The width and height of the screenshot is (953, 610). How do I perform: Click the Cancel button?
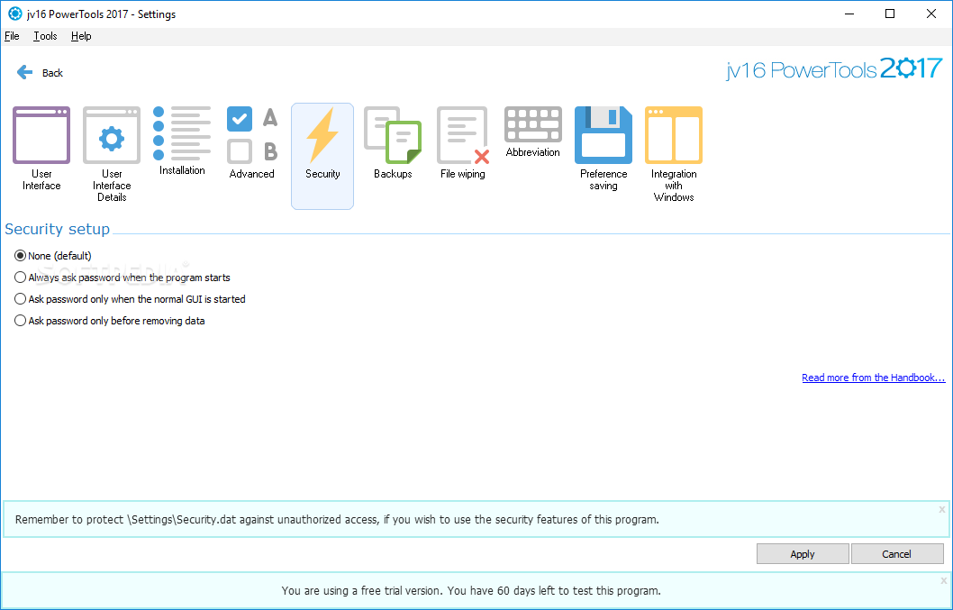(896, 554)
